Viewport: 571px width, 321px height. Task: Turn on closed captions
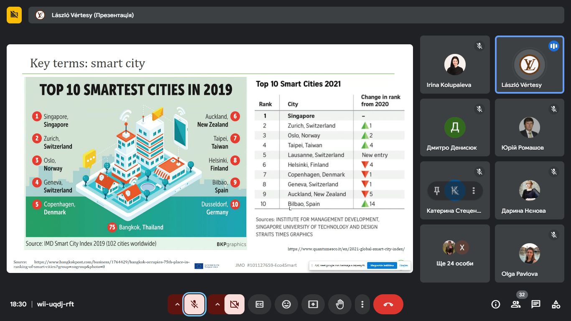[x=260, y=304]
